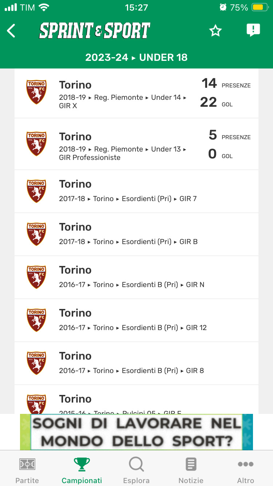Open the Partite tab

[27, 470]
